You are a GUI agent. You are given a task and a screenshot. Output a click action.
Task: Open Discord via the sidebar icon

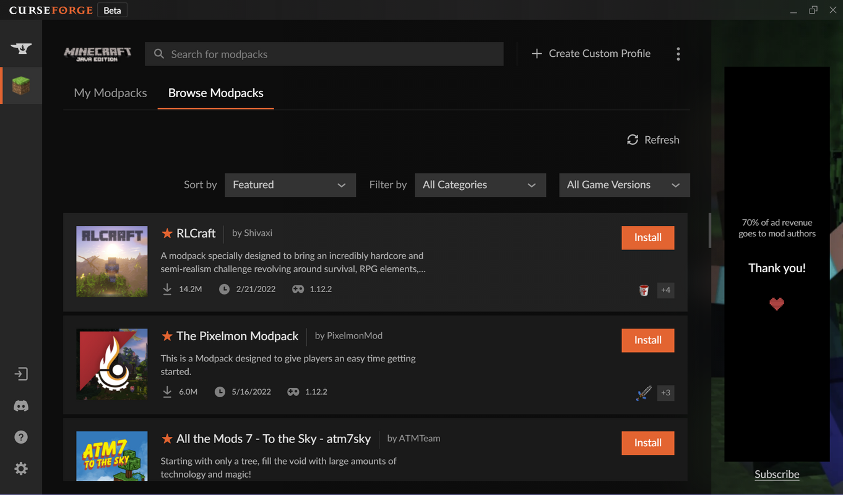[x=21, y=406]
